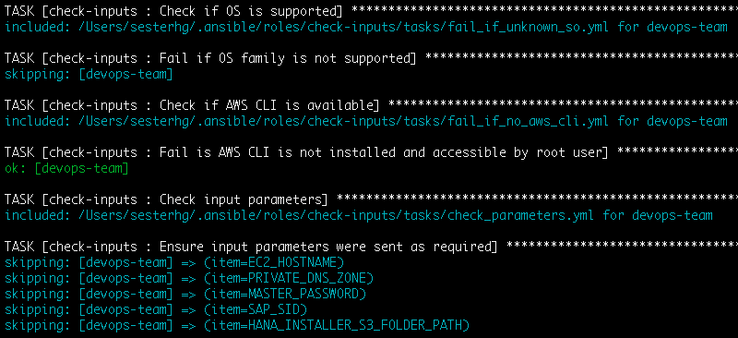Click the item=HANA_INSTALLER_S3_FOLDER_PATH text

(x=337, y=325)
